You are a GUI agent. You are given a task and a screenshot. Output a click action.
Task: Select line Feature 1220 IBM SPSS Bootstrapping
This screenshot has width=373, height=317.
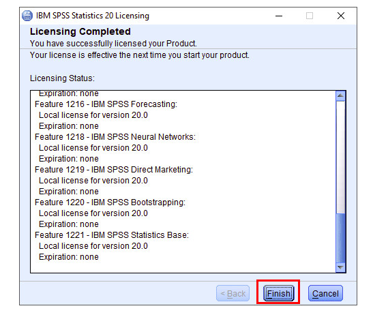coord(110,202)
